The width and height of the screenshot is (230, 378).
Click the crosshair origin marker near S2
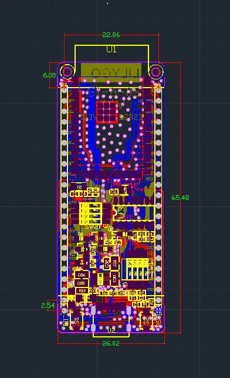(158, 310)
